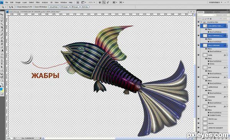Screen dimensions: 230x140
Task: Open the ESSENTIALS workspace dropdown
Action: point(215,2)
